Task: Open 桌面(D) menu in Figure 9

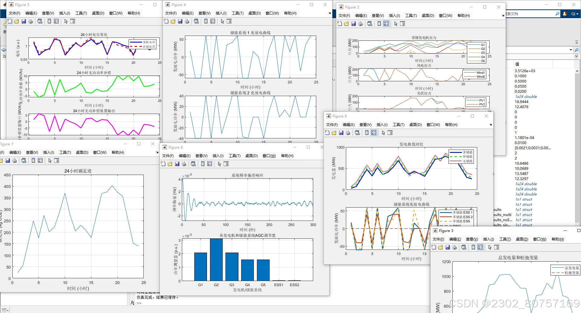Action: point(415,125)
